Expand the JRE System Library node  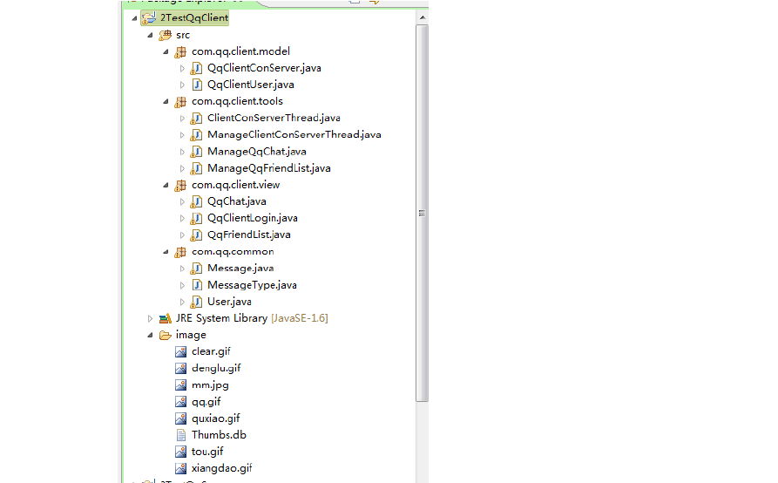pos(151,319)
